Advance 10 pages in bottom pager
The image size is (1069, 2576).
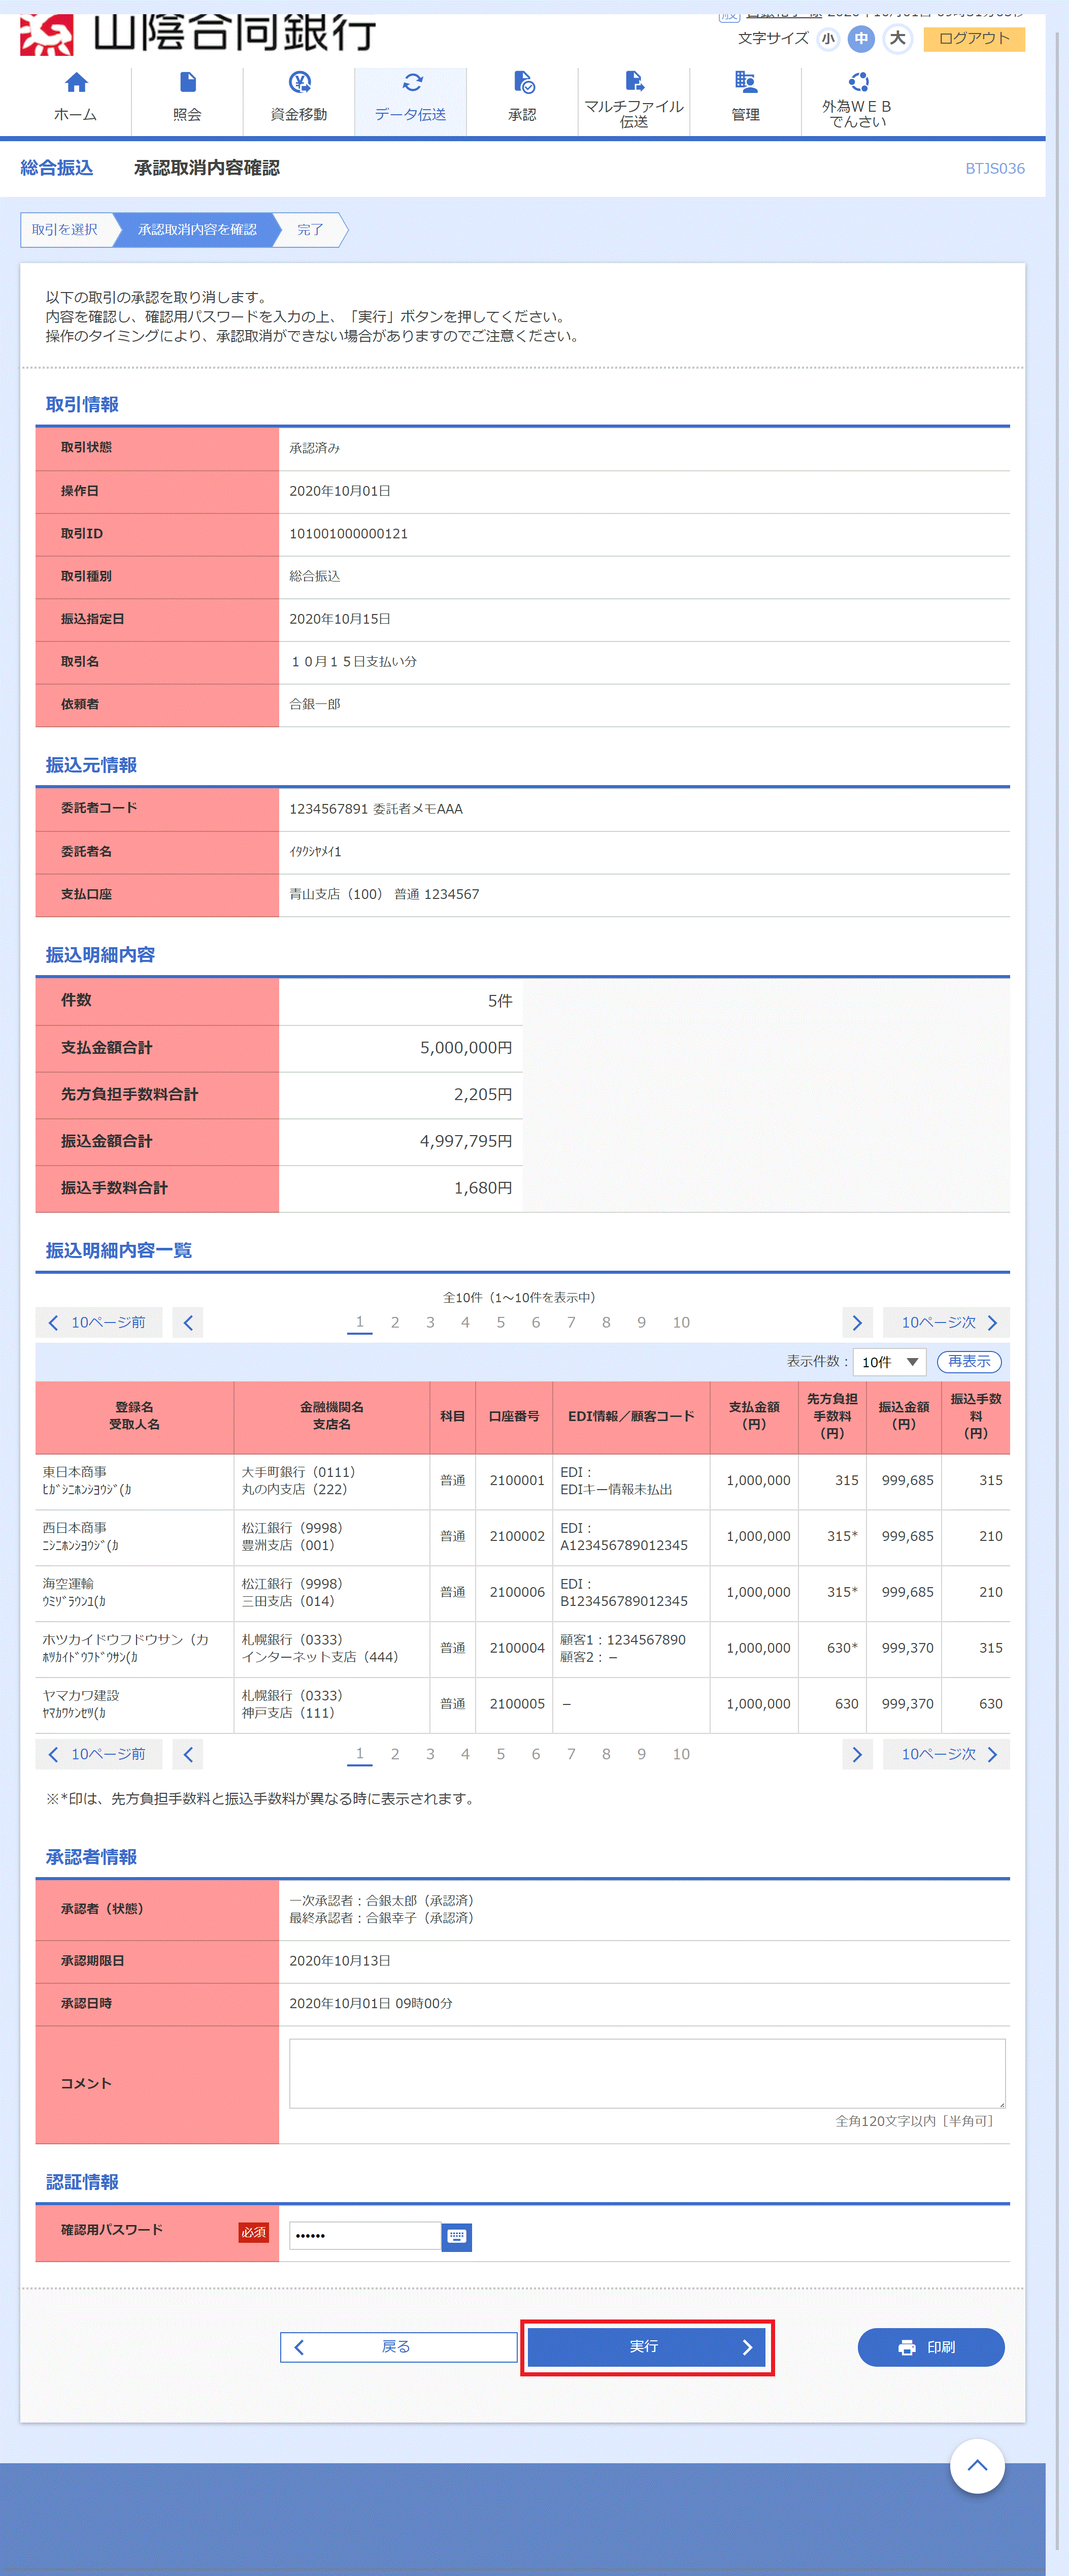pos(946,1754)
